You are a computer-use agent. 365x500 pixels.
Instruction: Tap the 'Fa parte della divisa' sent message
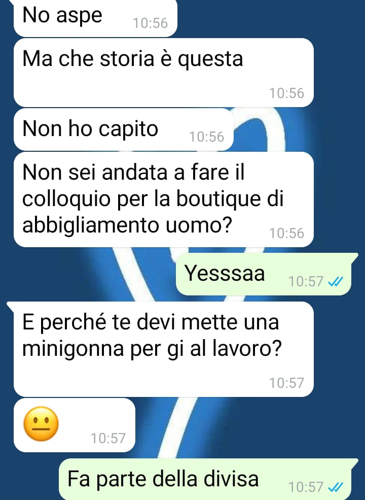(x=209, y=479)
